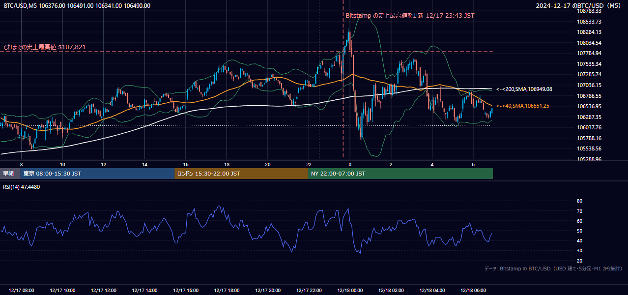Click the price axis value 107036.15

589,85
